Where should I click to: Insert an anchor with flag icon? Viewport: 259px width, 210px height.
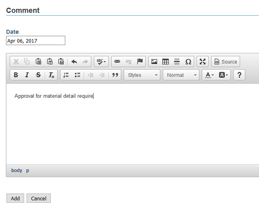140,62
